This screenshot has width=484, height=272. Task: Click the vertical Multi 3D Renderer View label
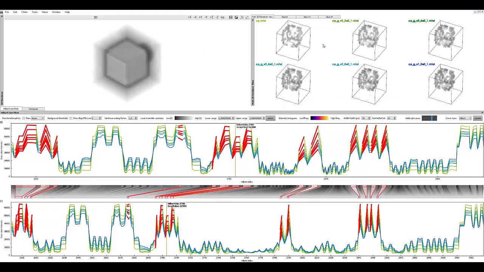coord(253,93)
